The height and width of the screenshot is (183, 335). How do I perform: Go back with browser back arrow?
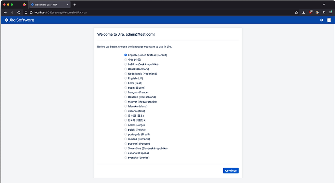point(5,12)
